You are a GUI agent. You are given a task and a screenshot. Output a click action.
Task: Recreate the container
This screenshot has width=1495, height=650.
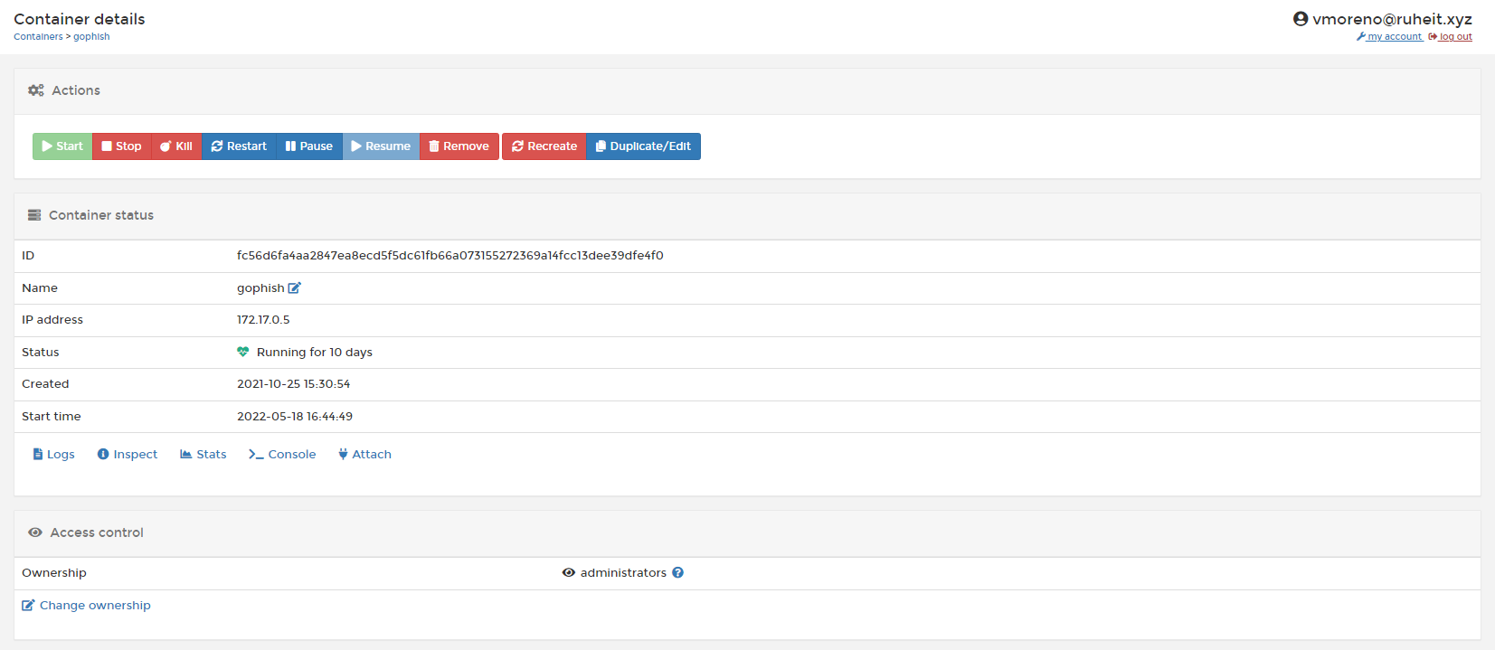pyautogui.click(x=544, y=146)
